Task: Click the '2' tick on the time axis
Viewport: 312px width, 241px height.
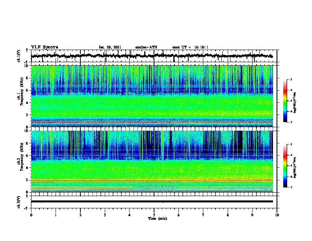Action: coord(80,215)
